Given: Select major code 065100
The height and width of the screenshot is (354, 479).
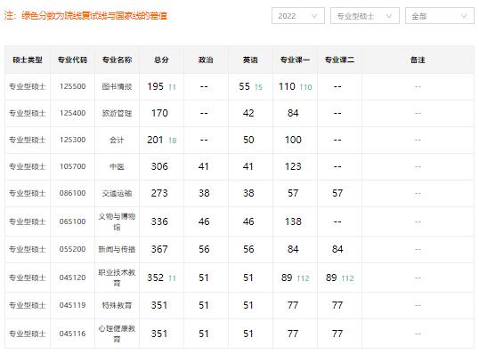Looking at the screenshot, I should pyautogui.click(x=72, y=221).
